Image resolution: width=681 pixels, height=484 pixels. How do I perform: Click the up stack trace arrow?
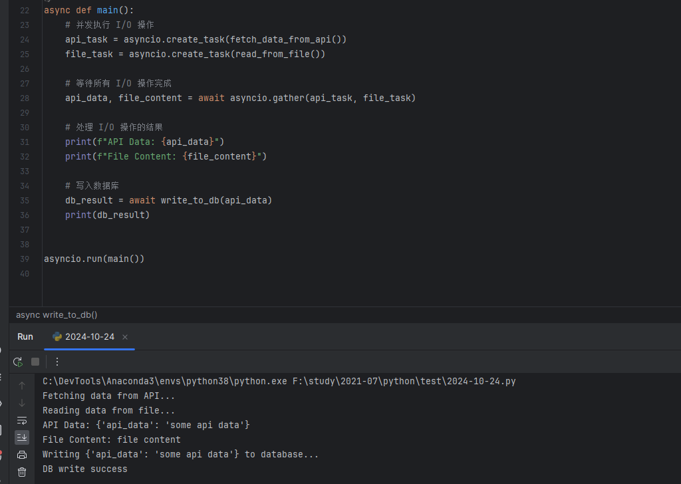coord(22,386)
